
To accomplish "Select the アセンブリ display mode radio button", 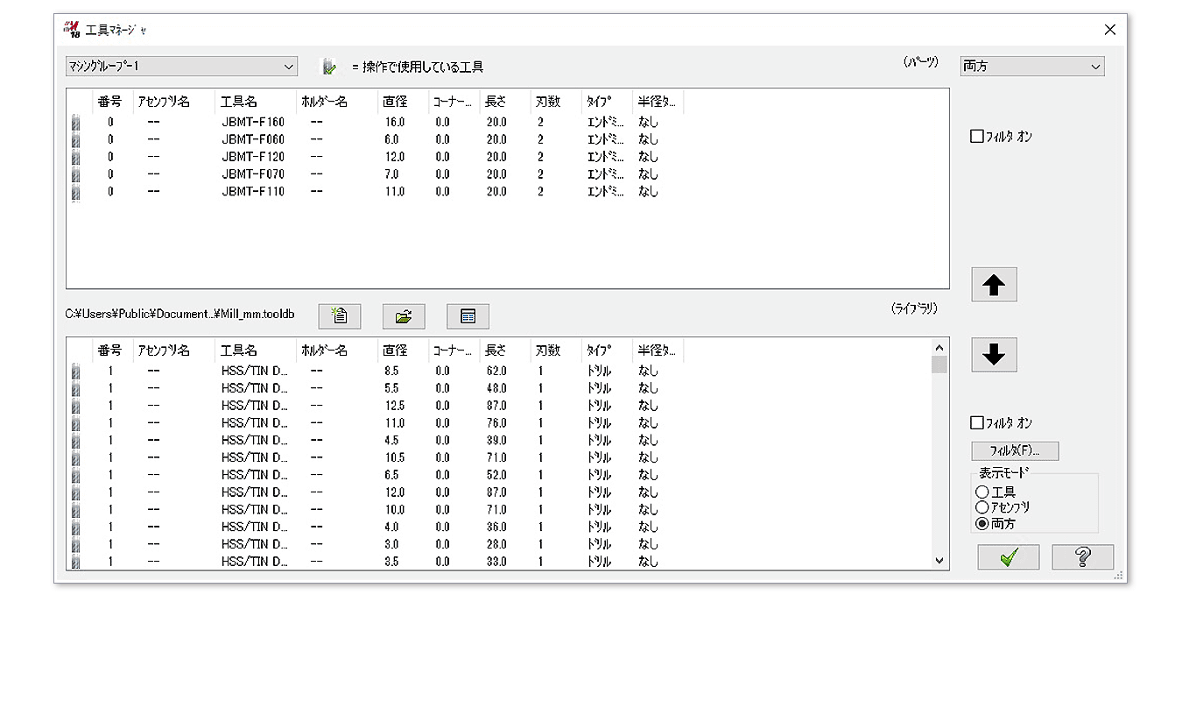I will coord(982,508).
